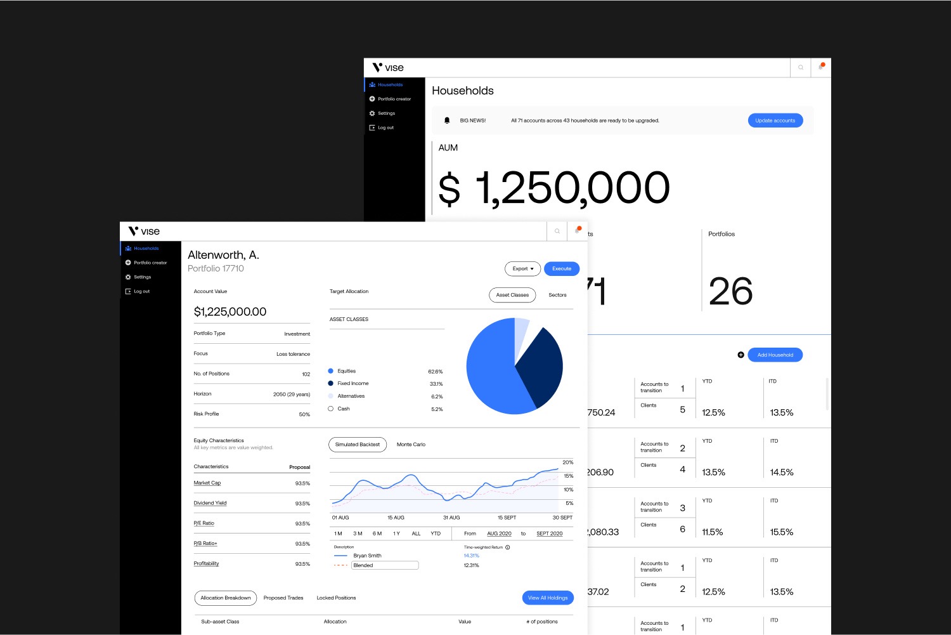Click the black plus icon beside Add Household
This screenshot has width=951, height=635.
click(741, 355)
